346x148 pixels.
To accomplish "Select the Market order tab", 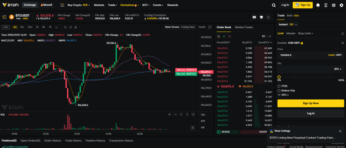I will point(291,33).
